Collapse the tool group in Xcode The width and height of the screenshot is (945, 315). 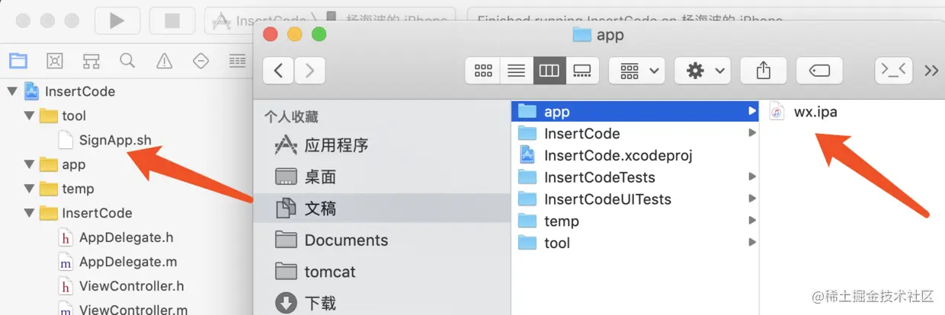(x=29, y=116)
